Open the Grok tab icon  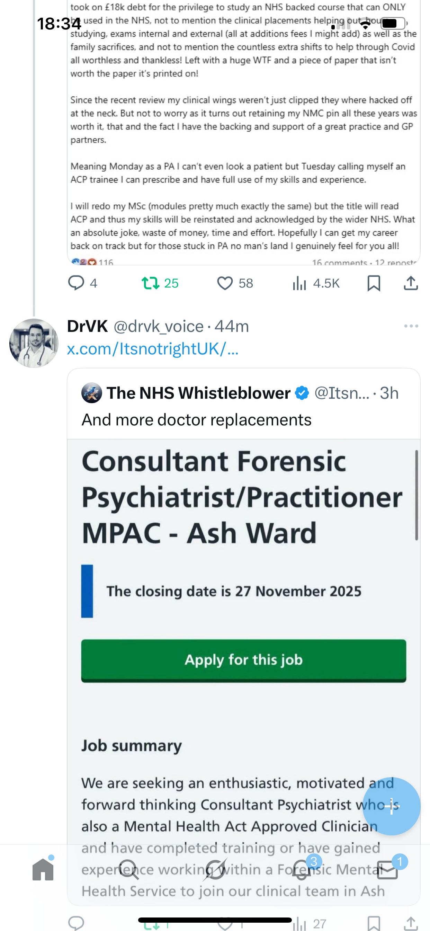pyautogui.click(x=215, y=870)
